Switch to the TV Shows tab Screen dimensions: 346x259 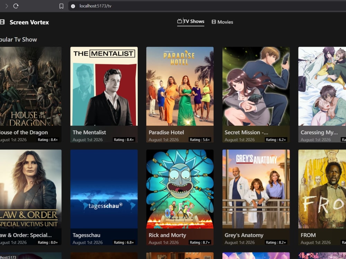pyautogui.click(x=191, y=21)
